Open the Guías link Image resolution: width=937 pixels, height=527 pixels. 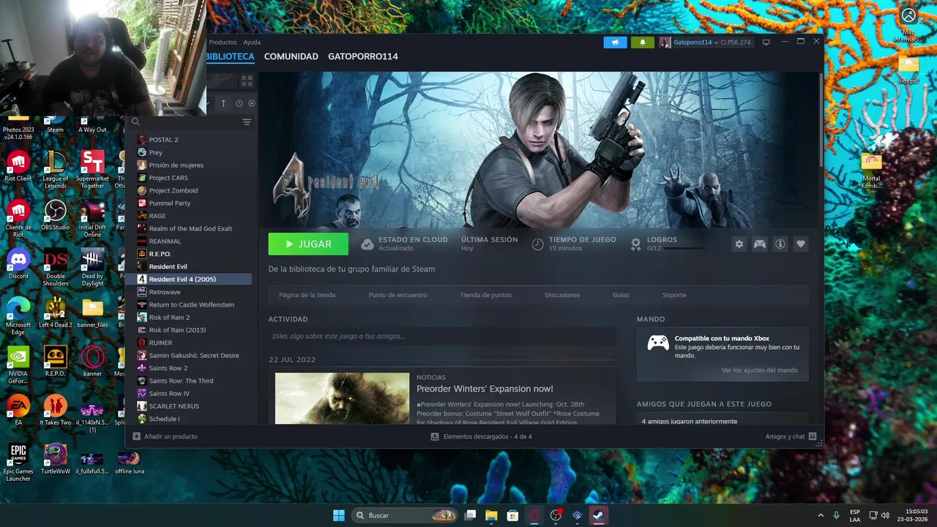point(621,295)
